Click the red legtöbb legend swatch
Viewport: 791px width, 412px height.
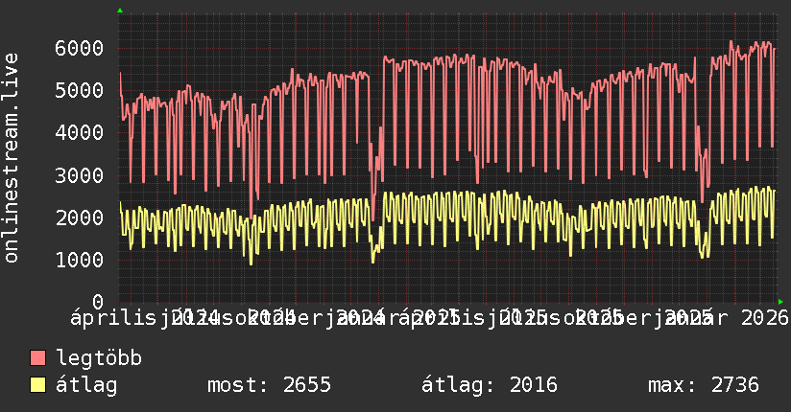(x=38, y=359)
